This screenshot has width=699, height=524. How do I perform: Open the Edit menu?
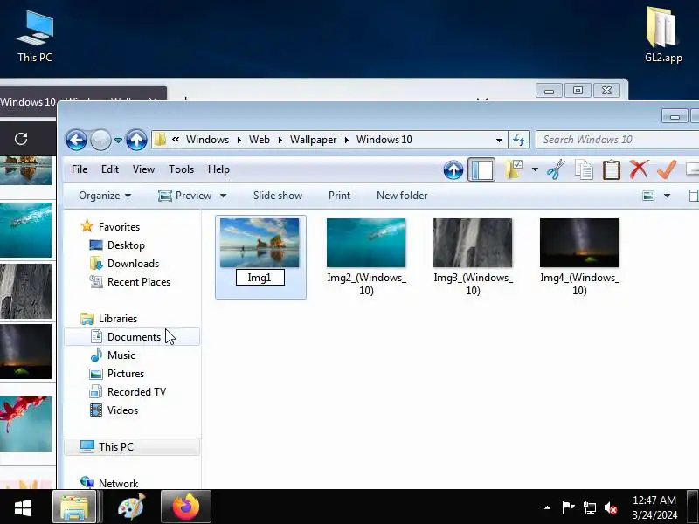coord(110,169)
